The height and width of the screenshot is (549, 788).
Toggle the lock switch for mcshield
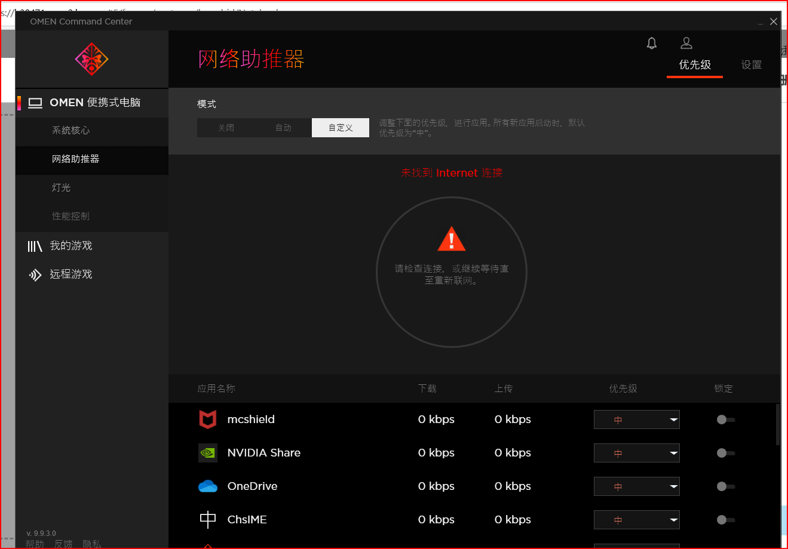[725, 420]
